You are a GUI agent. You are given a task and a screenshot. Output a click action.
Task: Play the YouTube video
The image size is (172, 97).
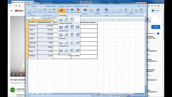[x=14, y=75]
